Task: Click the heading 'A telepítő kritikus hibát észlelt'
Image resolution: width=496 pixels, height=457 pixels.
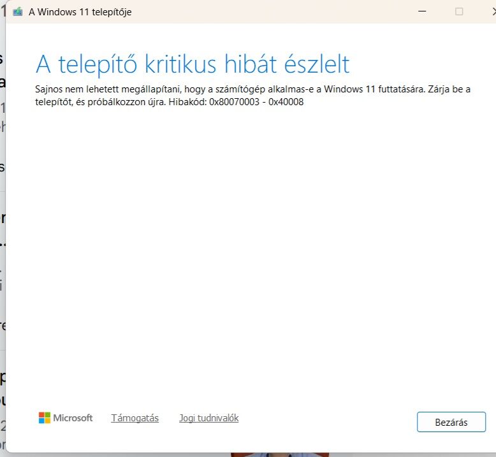Action: (193, 64)
